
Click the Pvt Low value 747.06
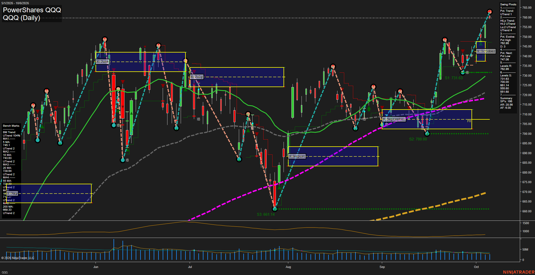pyautogui.click(x=504, y=60)
